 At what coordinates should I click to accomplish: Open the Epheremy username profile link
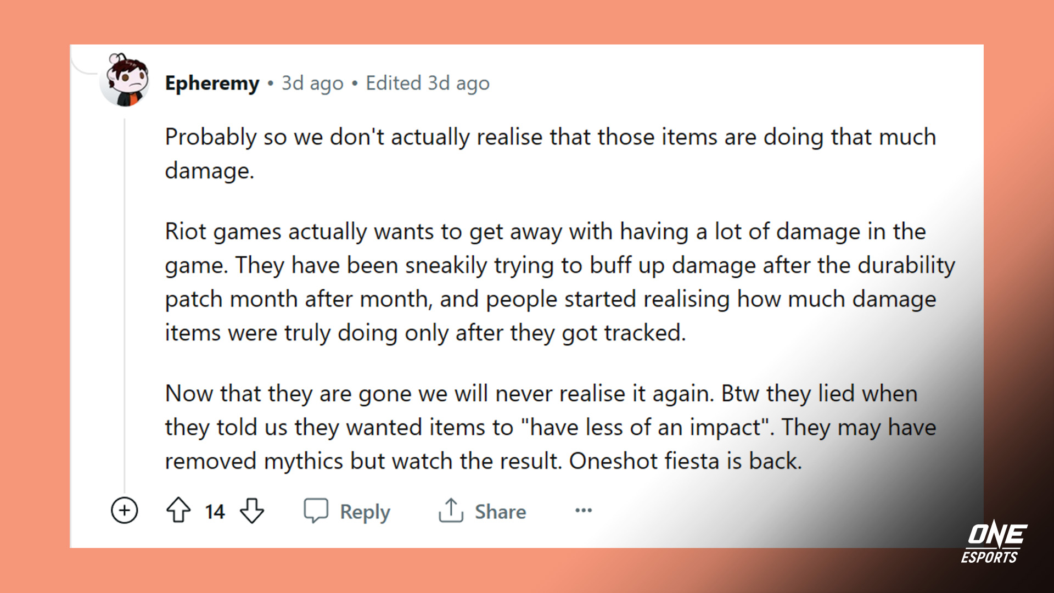point(212,83)
